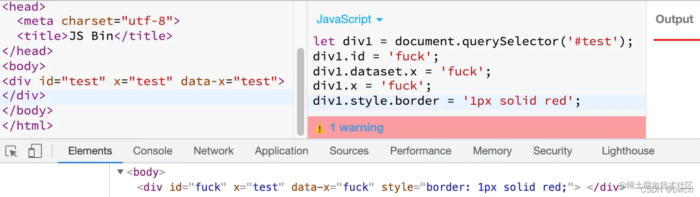Click the div1.style.border line
700x197 pixels.
click(x=447, y=101)
